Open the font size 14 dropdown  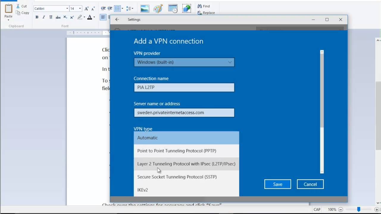(x=80, y=9)
